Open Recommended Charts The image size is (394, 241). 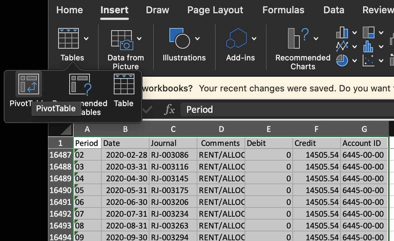298,38
